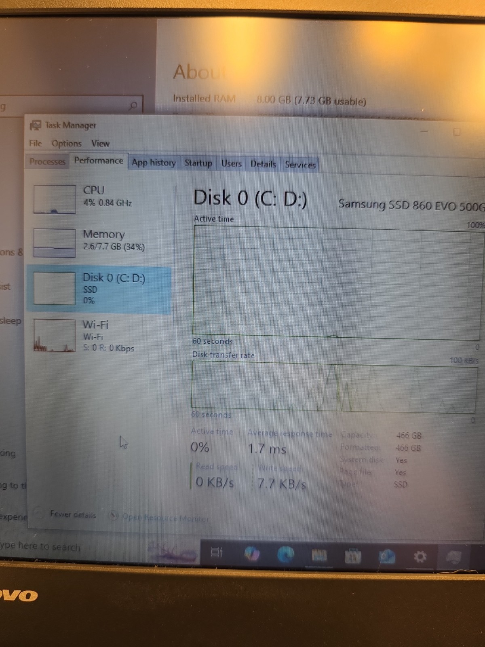
Task: Open the Options menu
Action: (x=66, y=144)
